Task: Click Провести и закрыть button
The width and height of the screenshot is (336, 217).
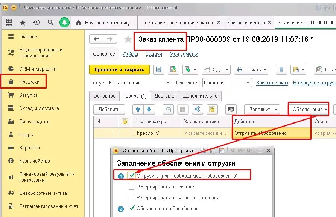Action: coord(119,69)
